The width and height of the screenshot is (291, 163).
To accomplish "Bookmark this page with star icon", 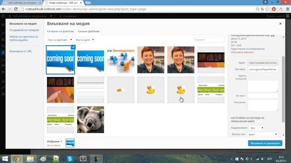I will [267, 9].
